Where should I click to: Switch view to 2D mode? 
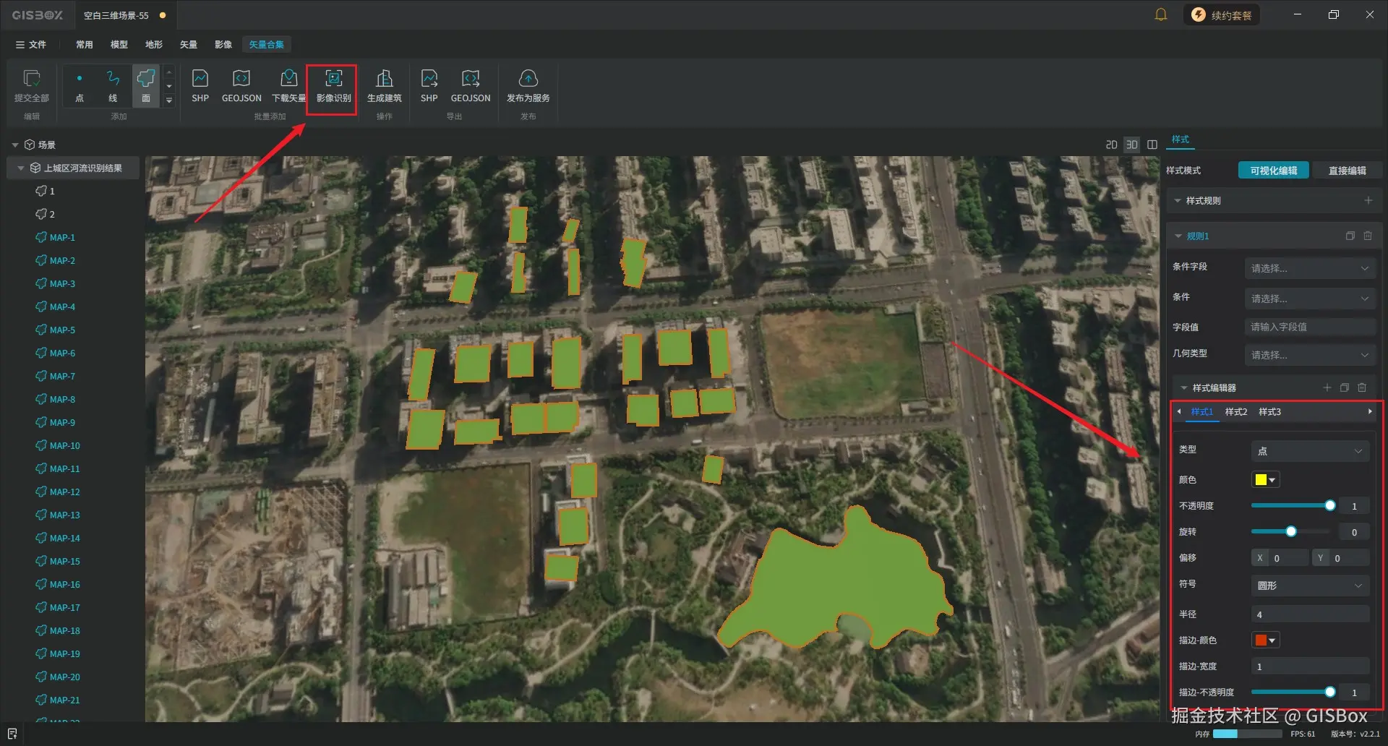(1112, 145)
